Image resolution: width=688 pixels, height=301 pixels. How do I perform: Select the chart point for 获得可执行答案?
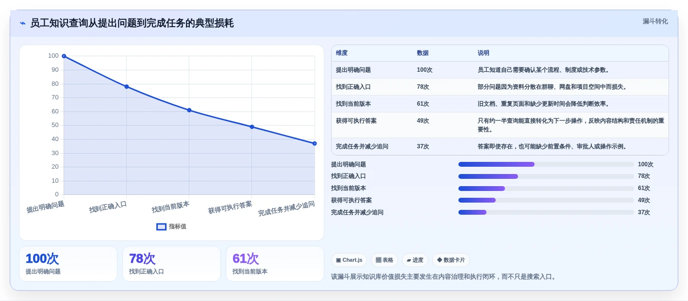tap(252, 127)
